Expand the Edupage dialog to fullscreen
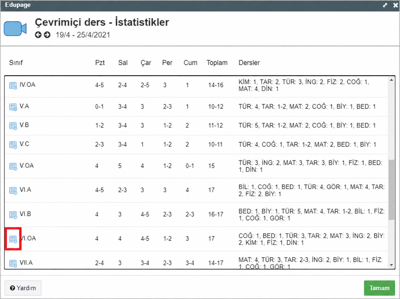The height and width of the screenshot is (299, 400). [x=385, y=5]
